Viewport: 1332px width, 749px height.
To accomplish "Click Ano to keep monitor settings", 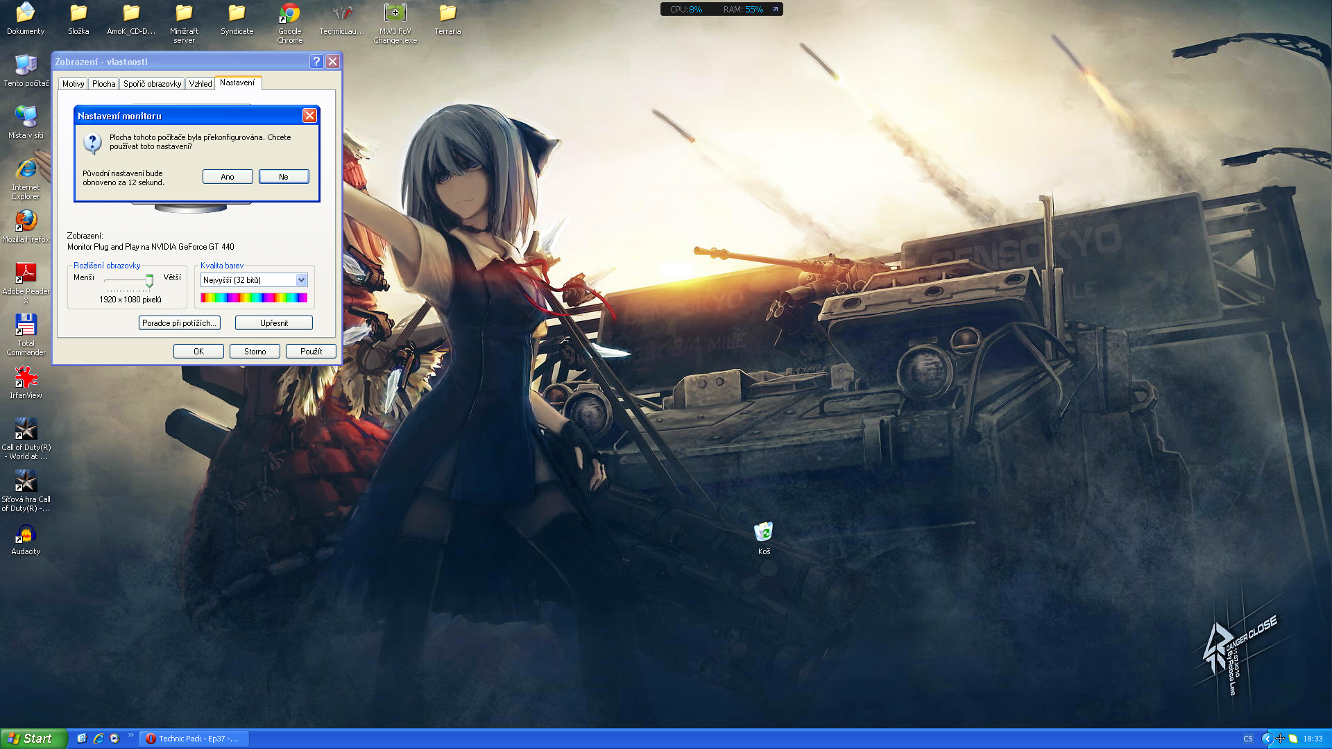I will [x=228, y=177].
